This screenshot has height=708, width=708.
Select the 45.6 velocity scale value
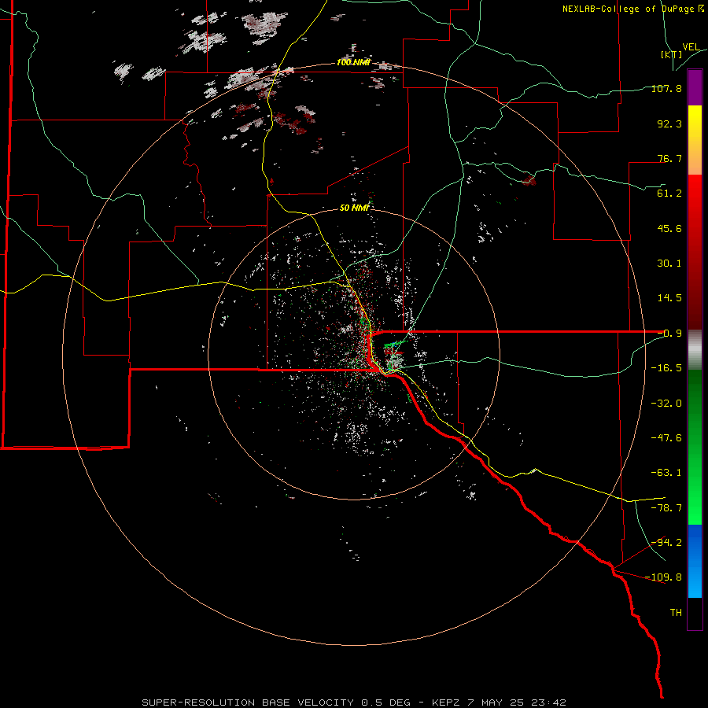point(669,228)
